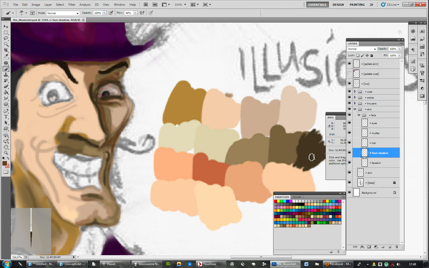Select the Move tool

point(6,27)
